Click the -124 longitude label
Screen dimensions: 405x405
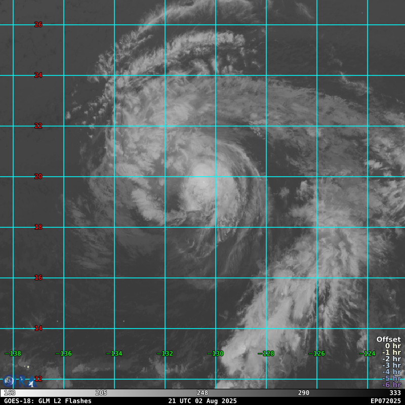(367, 353)
